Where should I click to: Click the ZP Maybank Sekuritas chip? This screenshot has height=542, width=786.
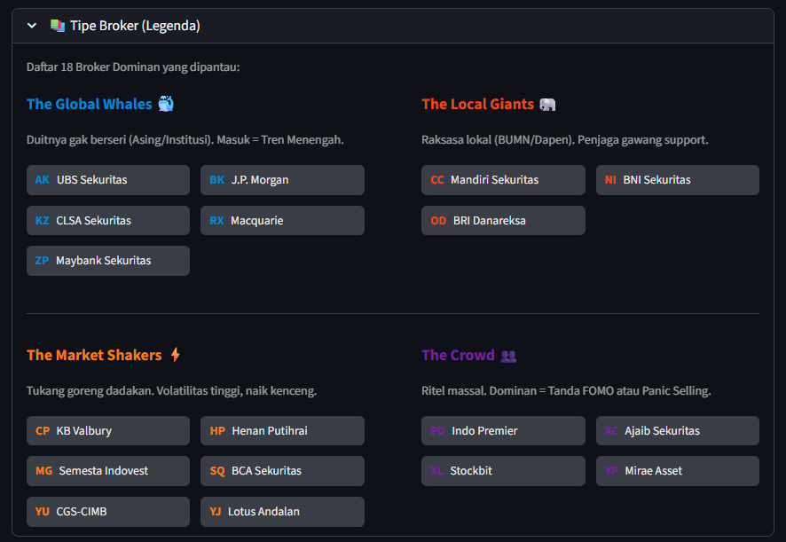point(108,261)
